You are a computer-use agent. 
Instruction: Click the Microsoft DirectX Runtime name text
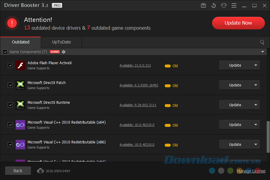49,103
